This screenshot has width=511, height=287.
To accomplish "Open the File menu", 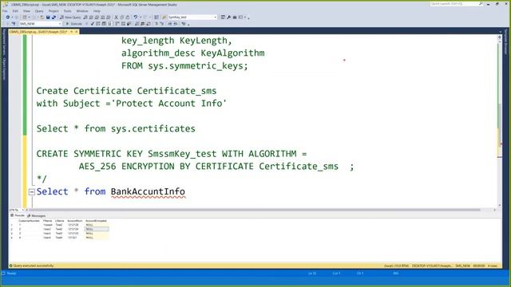I will 5,11.
